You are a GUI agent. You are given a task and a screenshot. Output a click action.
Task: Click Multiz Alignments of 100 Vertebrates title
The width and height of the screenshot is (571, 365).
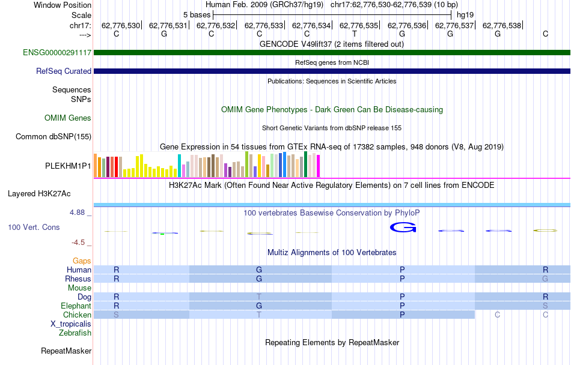click(332, 253)
